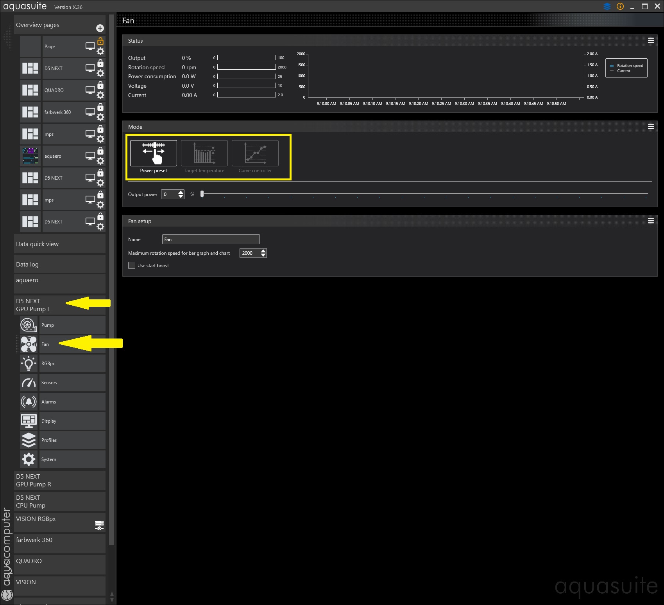This screenshot has width=664, height=605.
Task: Open settings gear for farbwerk 360 overview page
Action: pyautogui.click(x=100, y=117)
